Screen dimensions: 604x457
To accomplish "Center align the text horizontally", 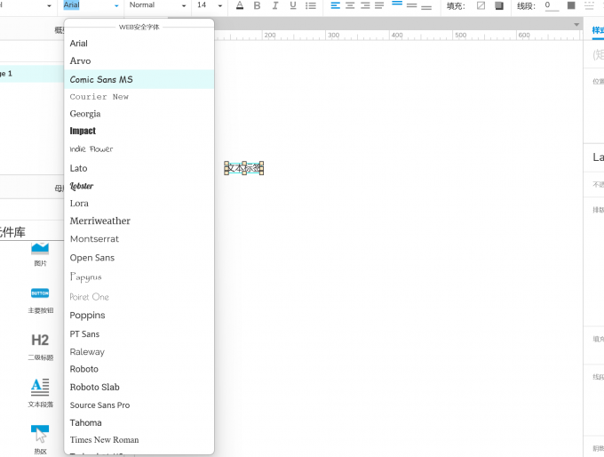I will [350, 6].
